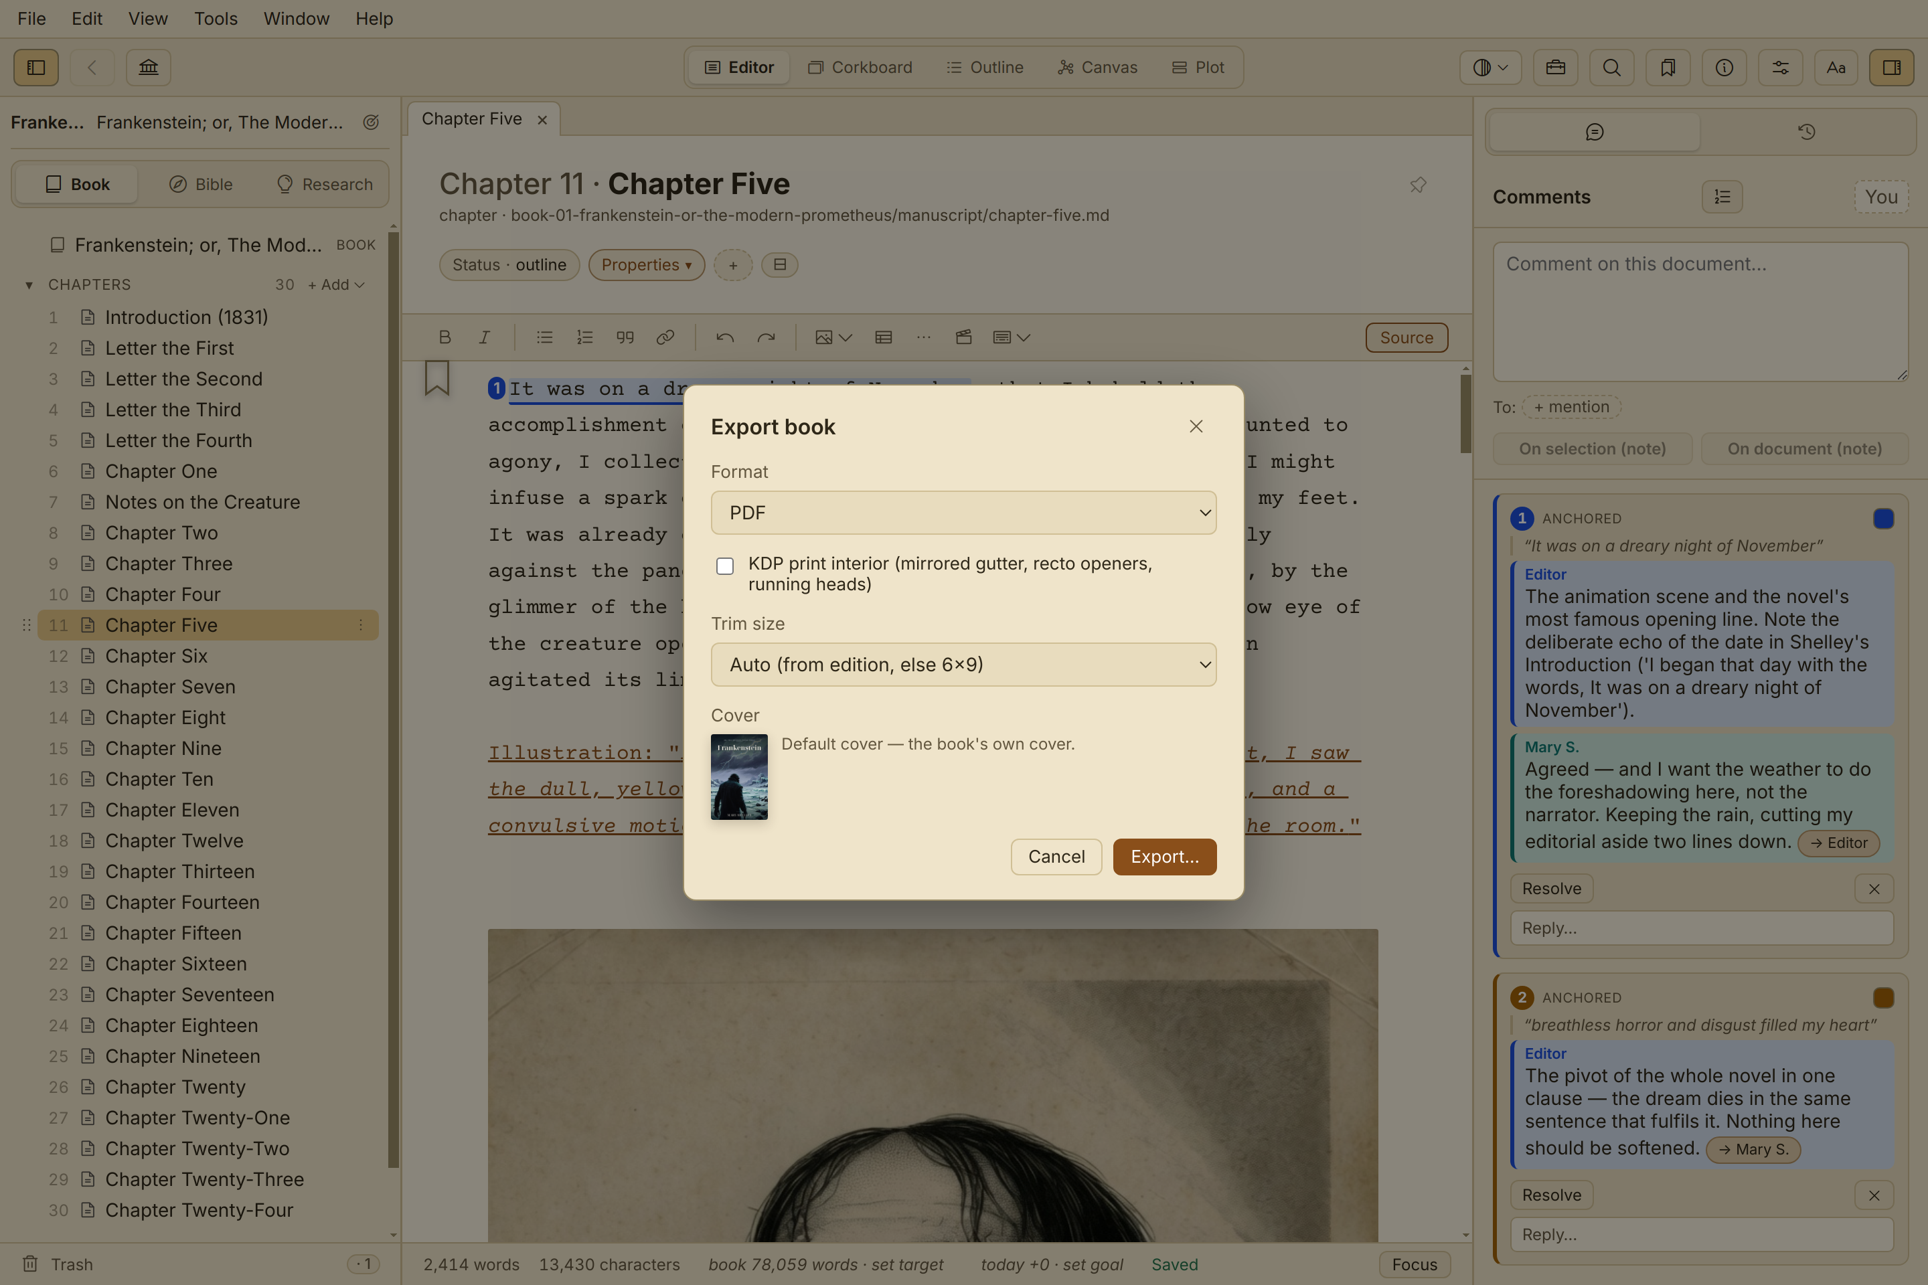
Task: Toggle the comment list view icon
Action: [1722, 197]
